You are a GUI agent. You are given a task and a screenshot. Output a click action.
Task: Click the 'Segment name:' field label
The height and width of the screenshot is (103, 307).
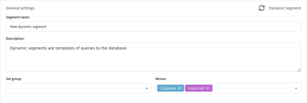click(18, 17)
